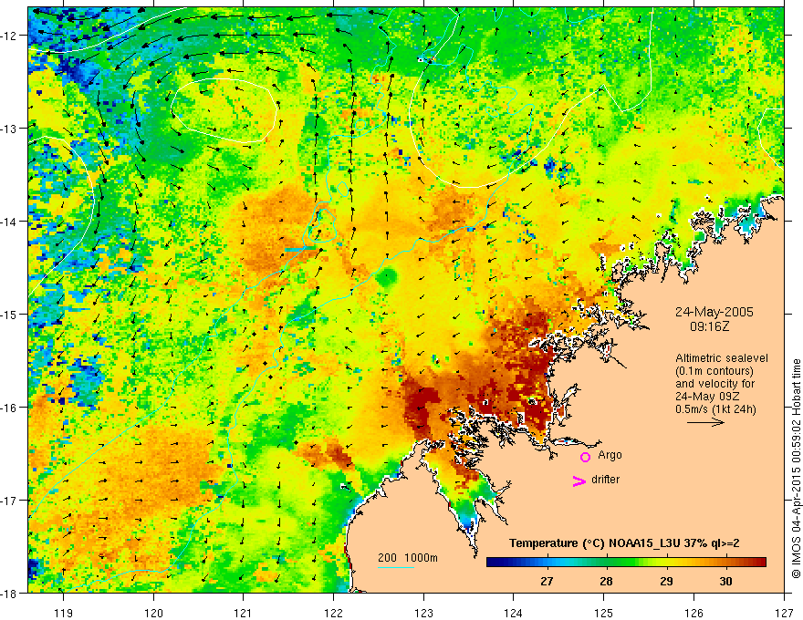Click longitude label 121 on bottom axis
This screenshot has height=620, width=803.
click(x=244, y=613)
